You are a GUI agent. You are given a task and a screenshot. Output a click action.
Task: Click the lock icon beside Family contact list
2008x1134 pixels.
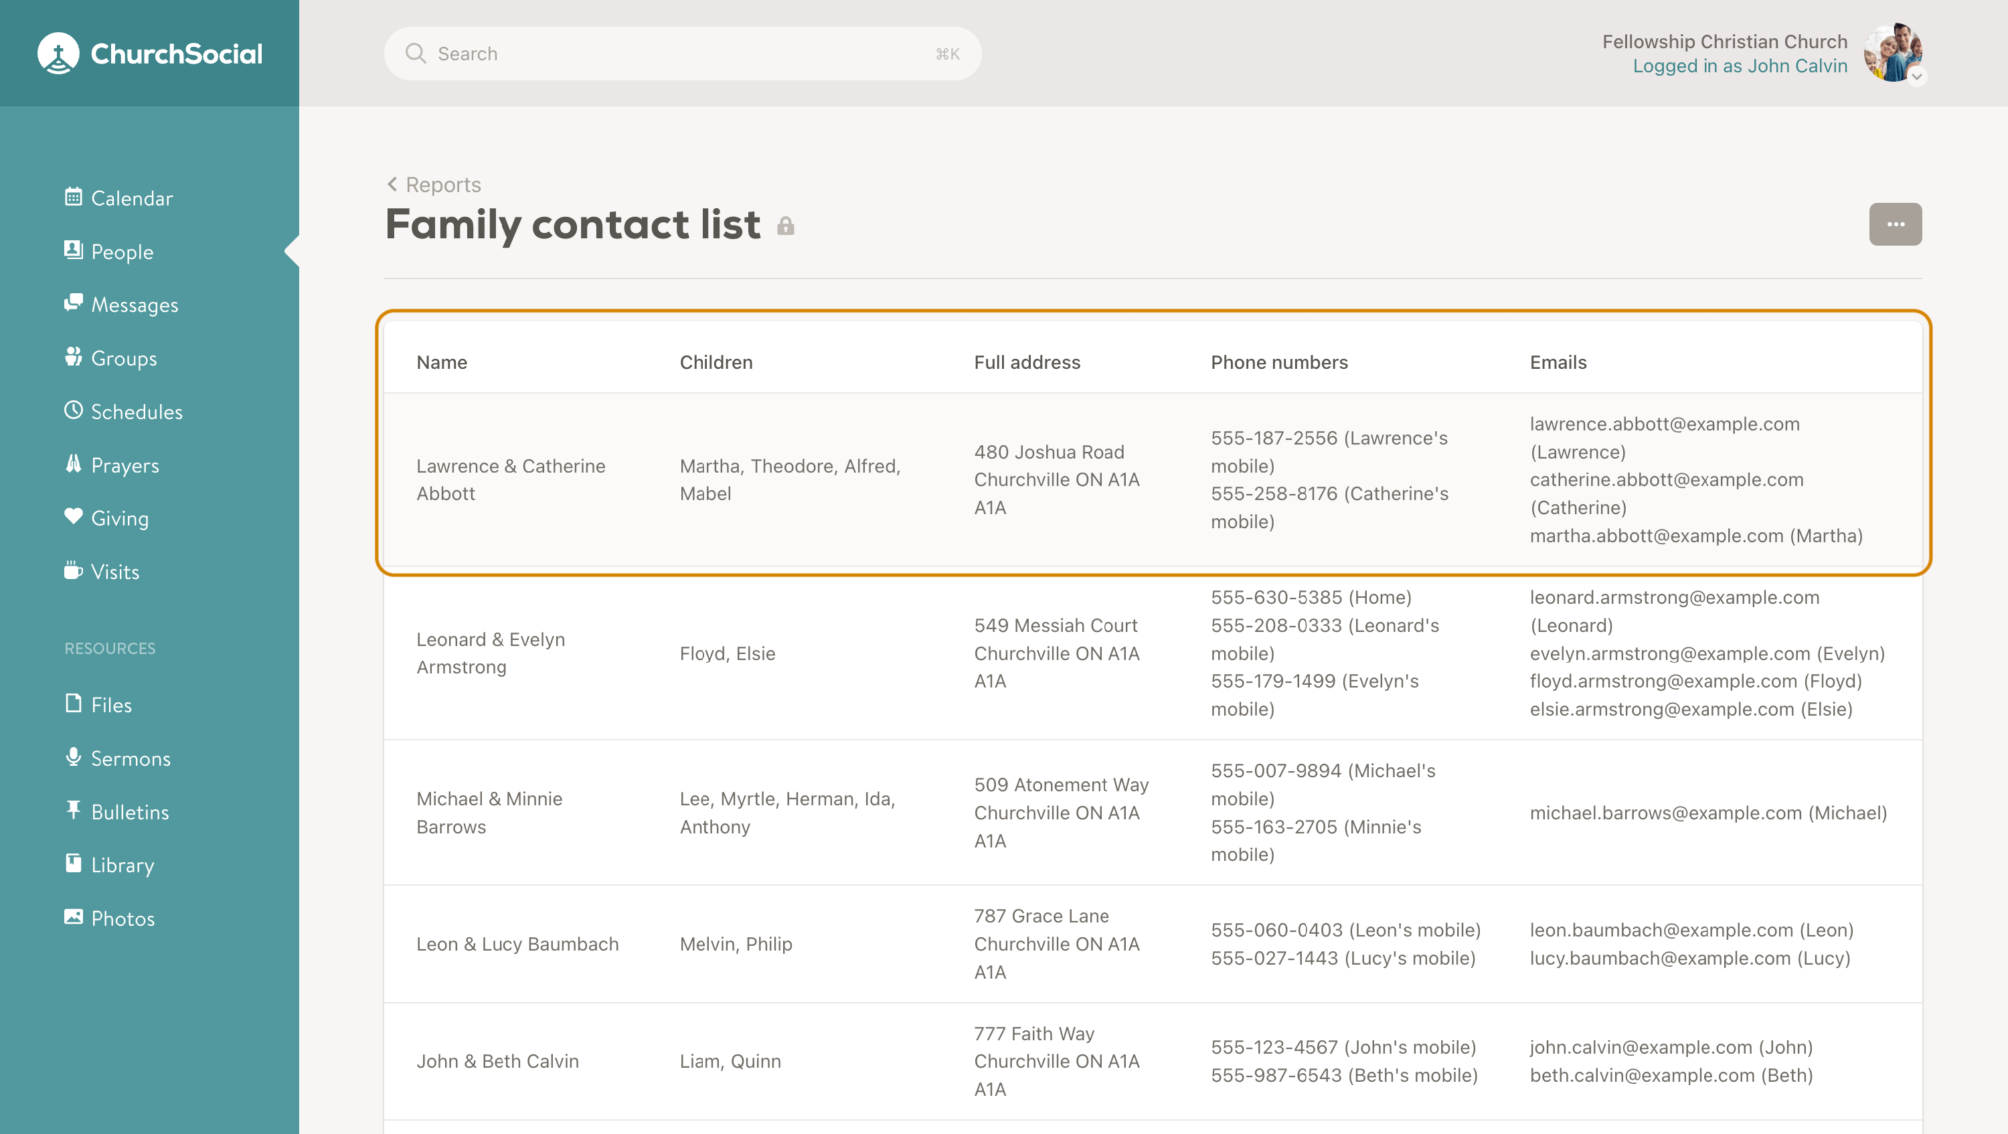coord(786,226)
